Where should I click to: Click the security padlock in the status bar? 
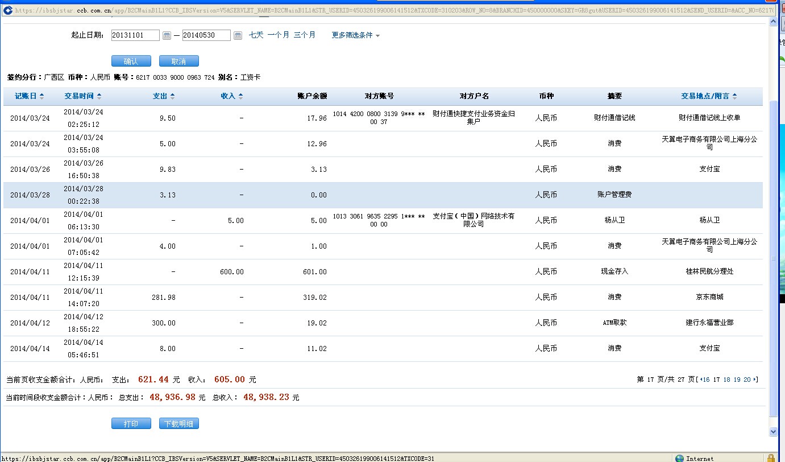[x=770, y=458]
